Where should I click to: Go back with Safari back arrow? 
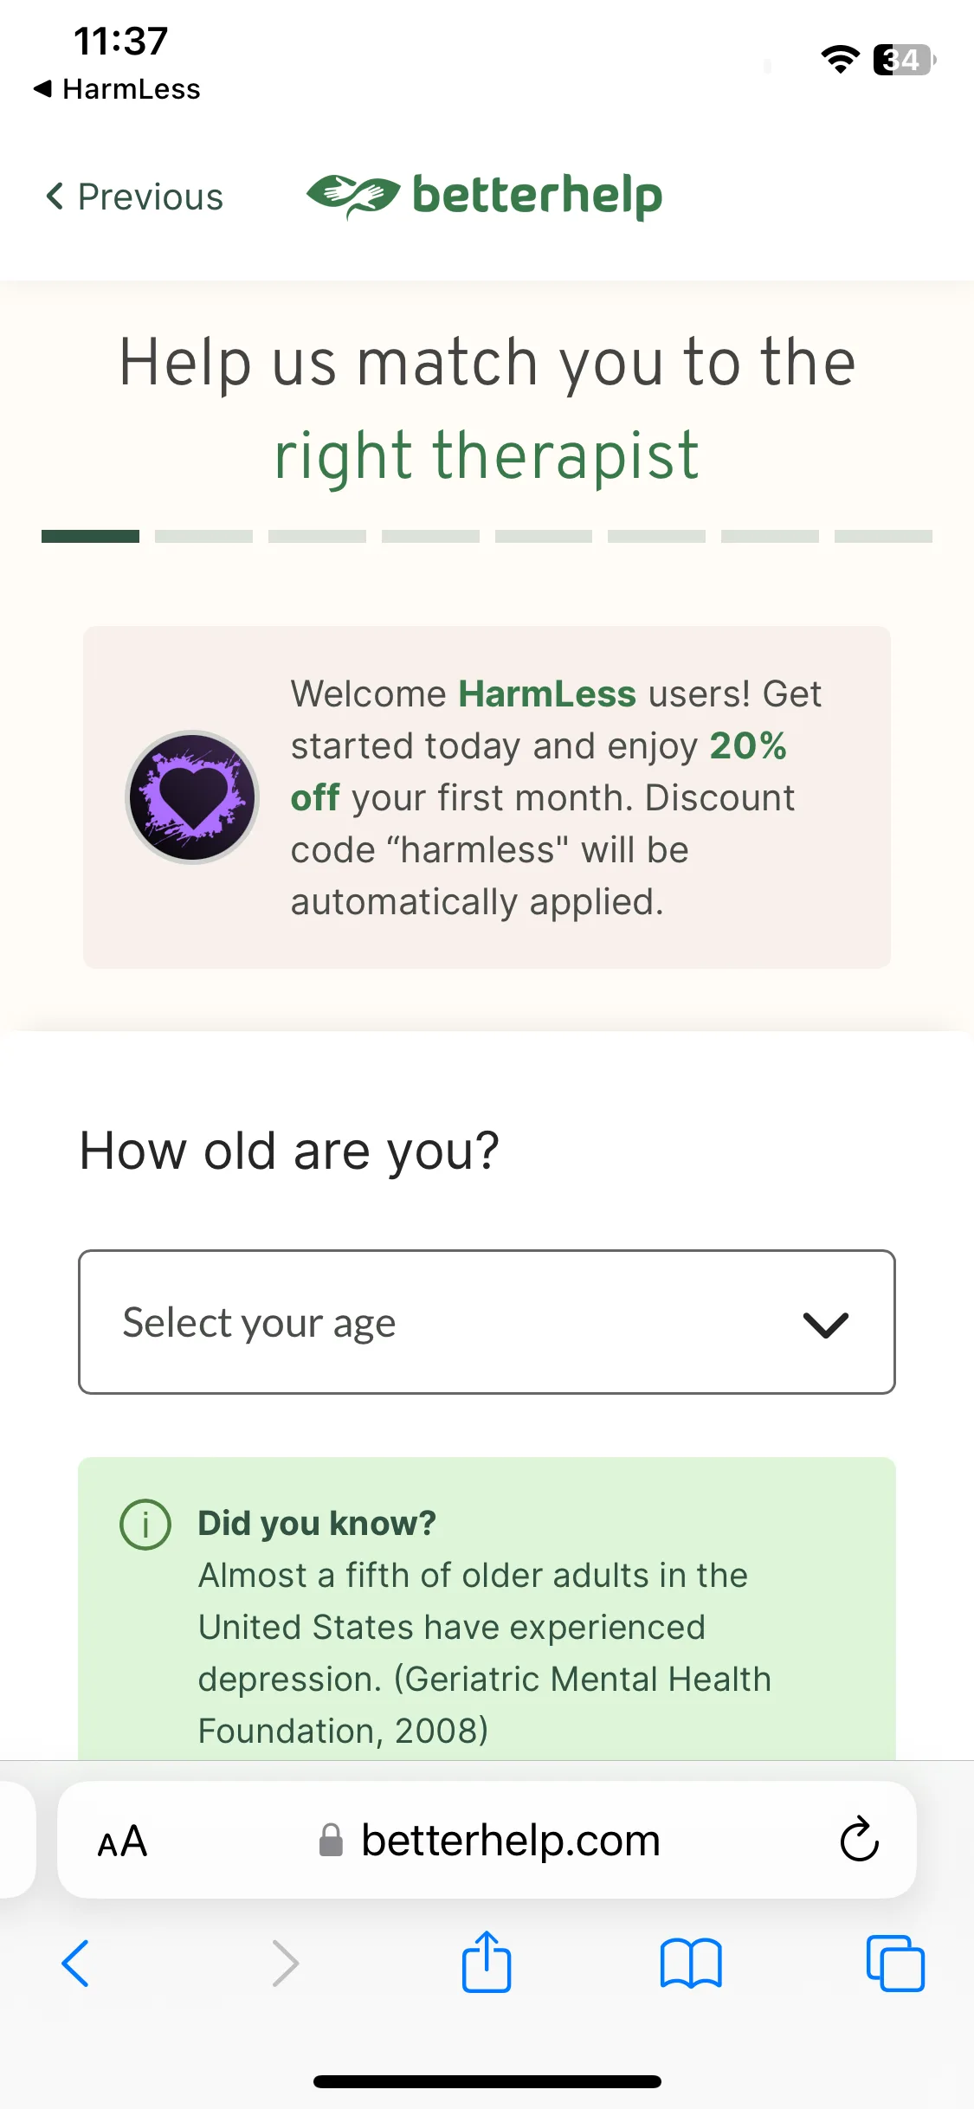75,1964
